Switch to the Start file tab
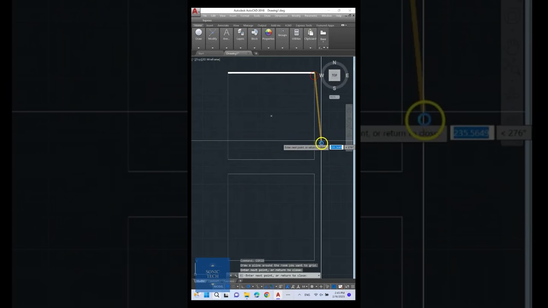The image size is (548, 308). pos(201,53)
